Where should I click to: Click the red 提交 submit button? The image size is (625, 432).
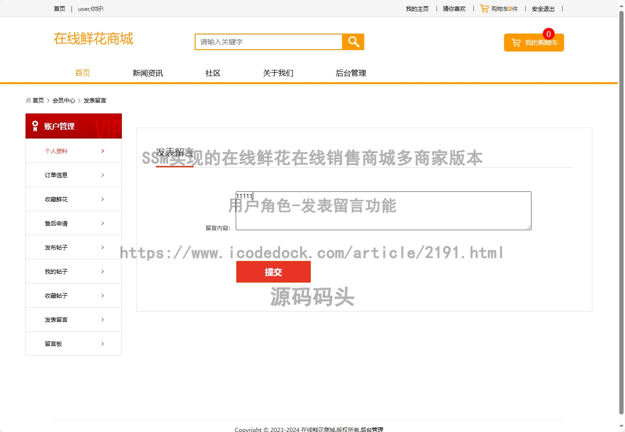tap(274, 272)
